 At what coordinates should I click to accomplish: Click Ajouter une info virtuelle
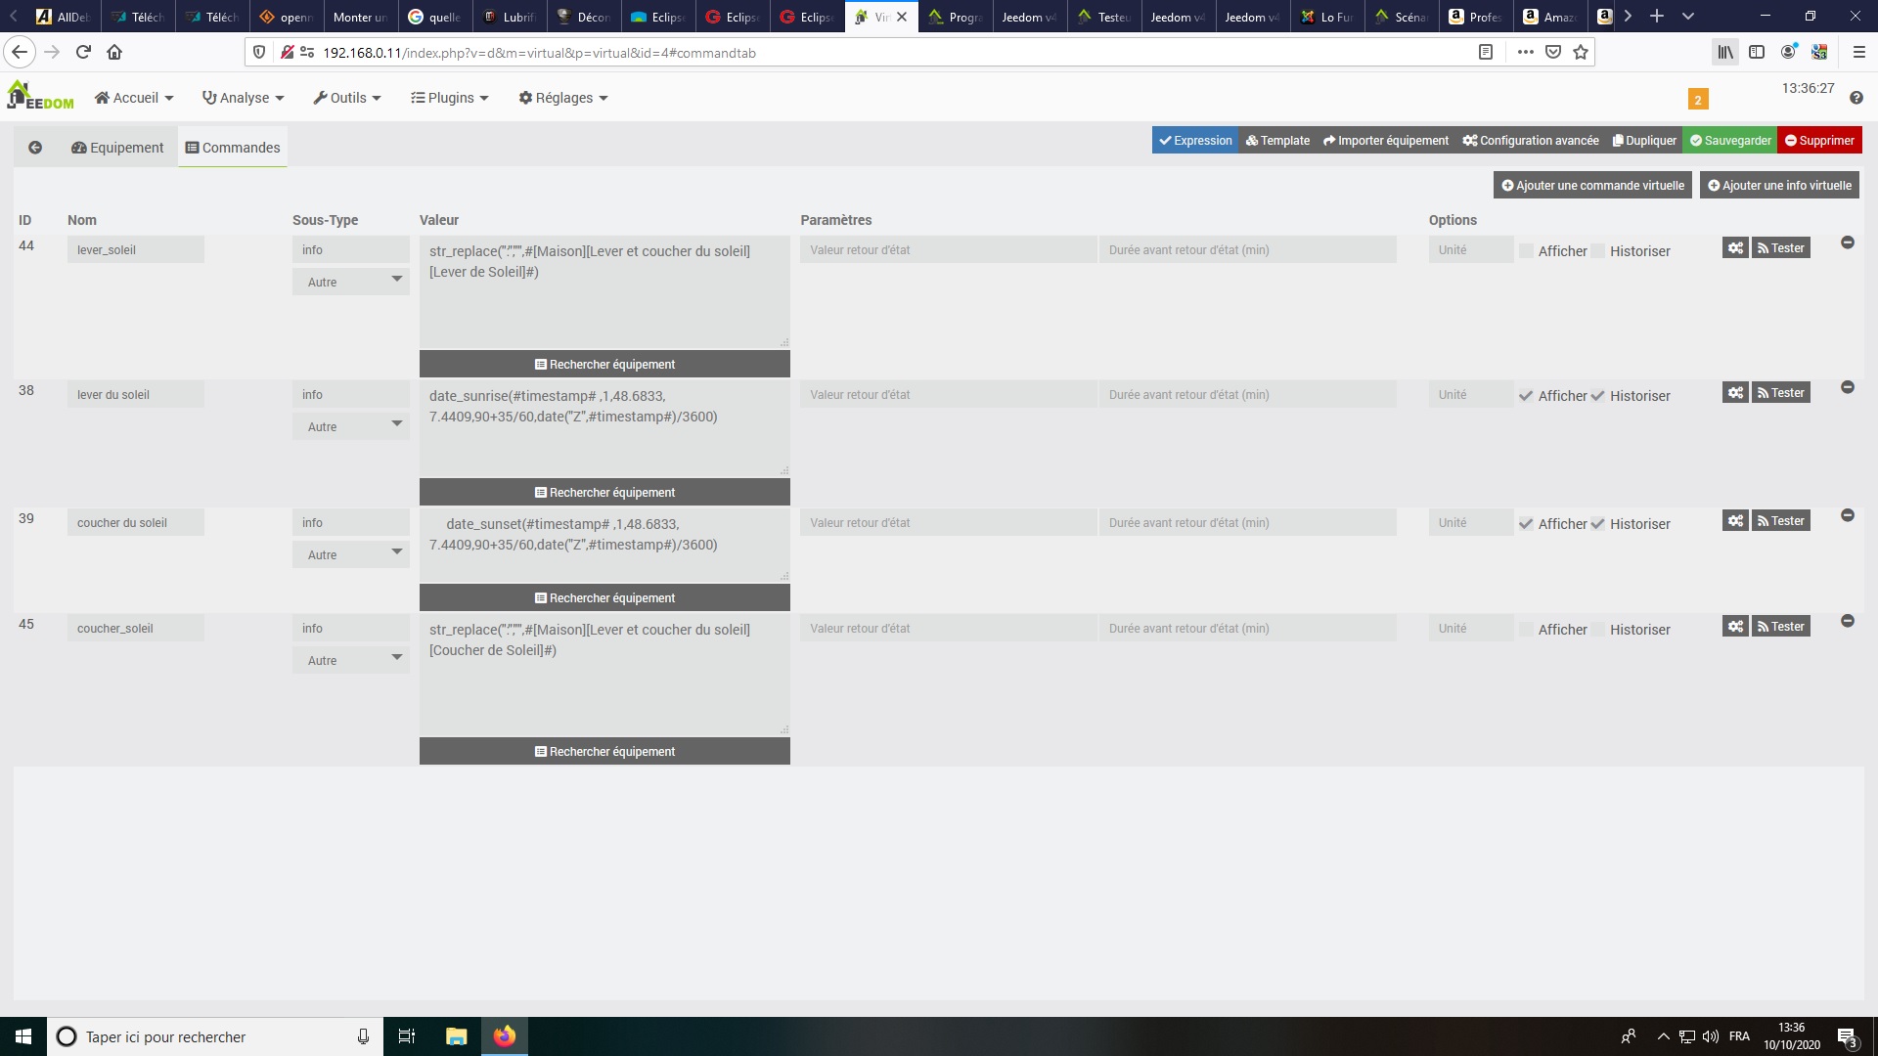1778,186
